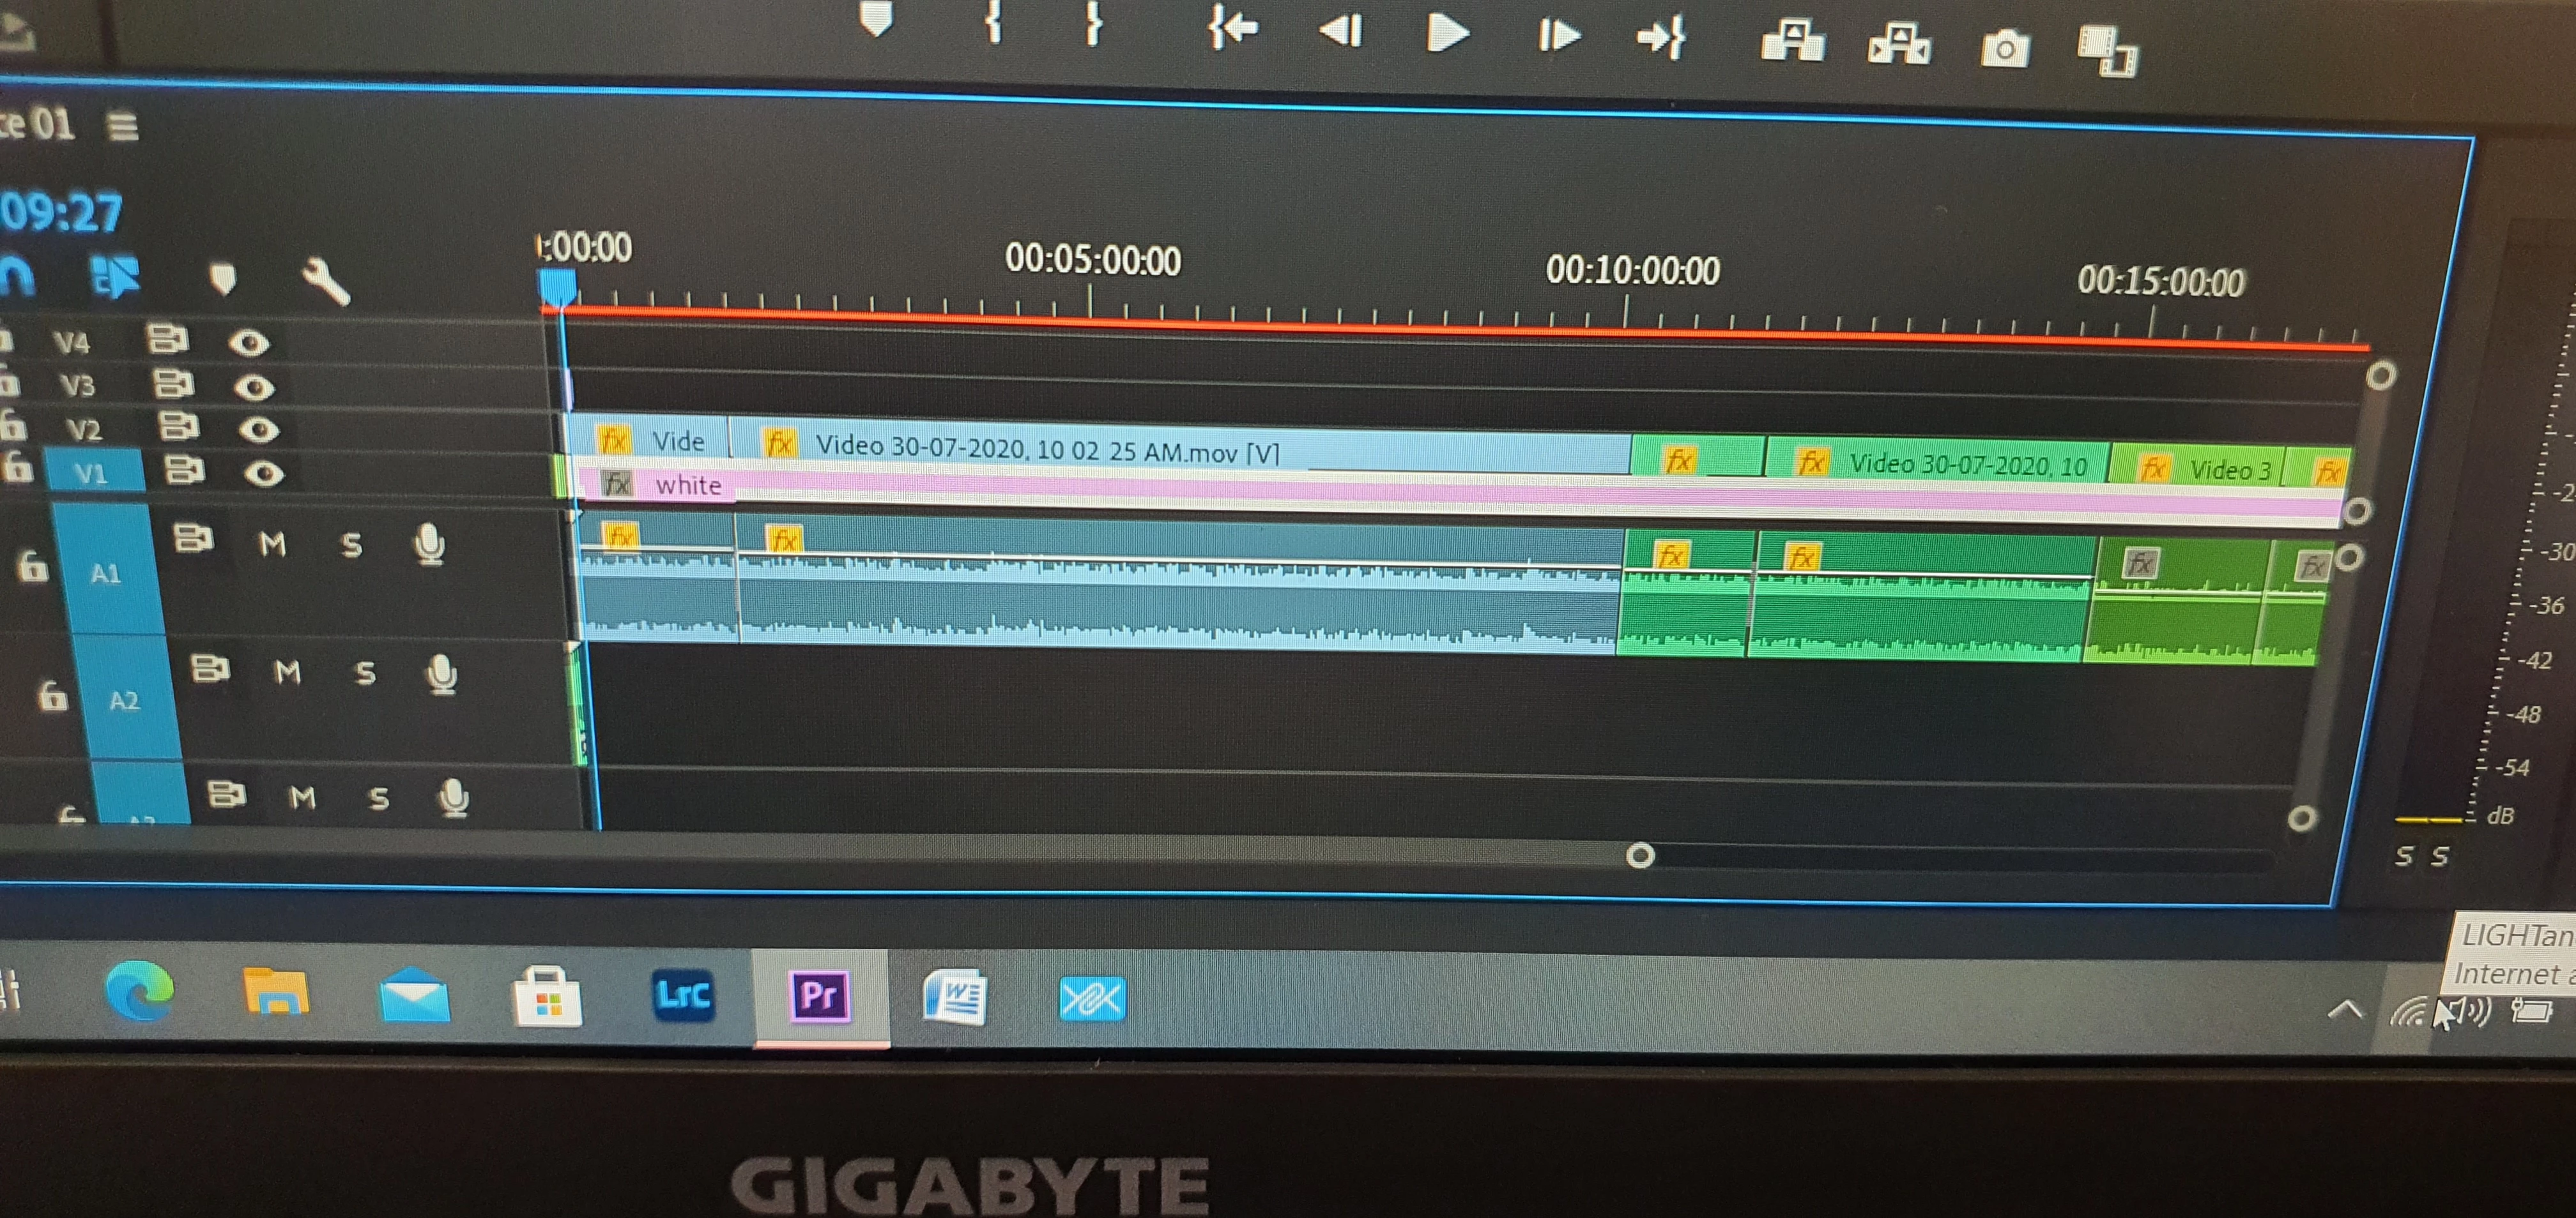2576x1218 pixels.
Task: Open Lightroom Classic from the taskbar
Action: [683, 995]
